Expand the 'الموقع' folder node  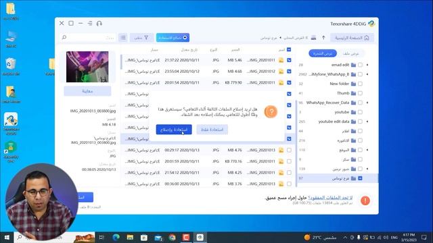pyautogui.click(x=367, y=150)
